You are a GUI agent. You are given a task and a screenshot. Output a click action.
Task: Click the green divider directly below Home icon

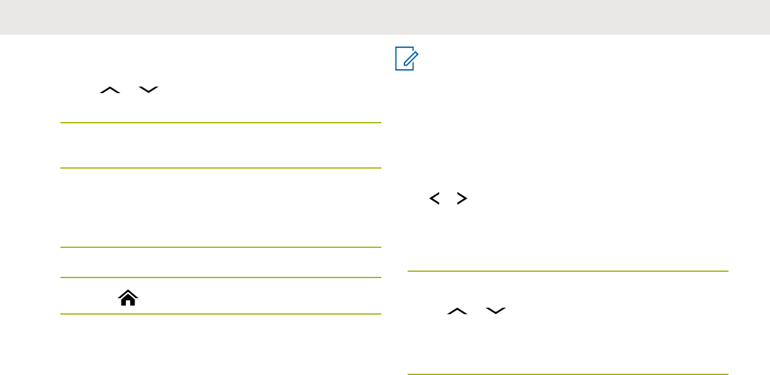click(221, 314)
